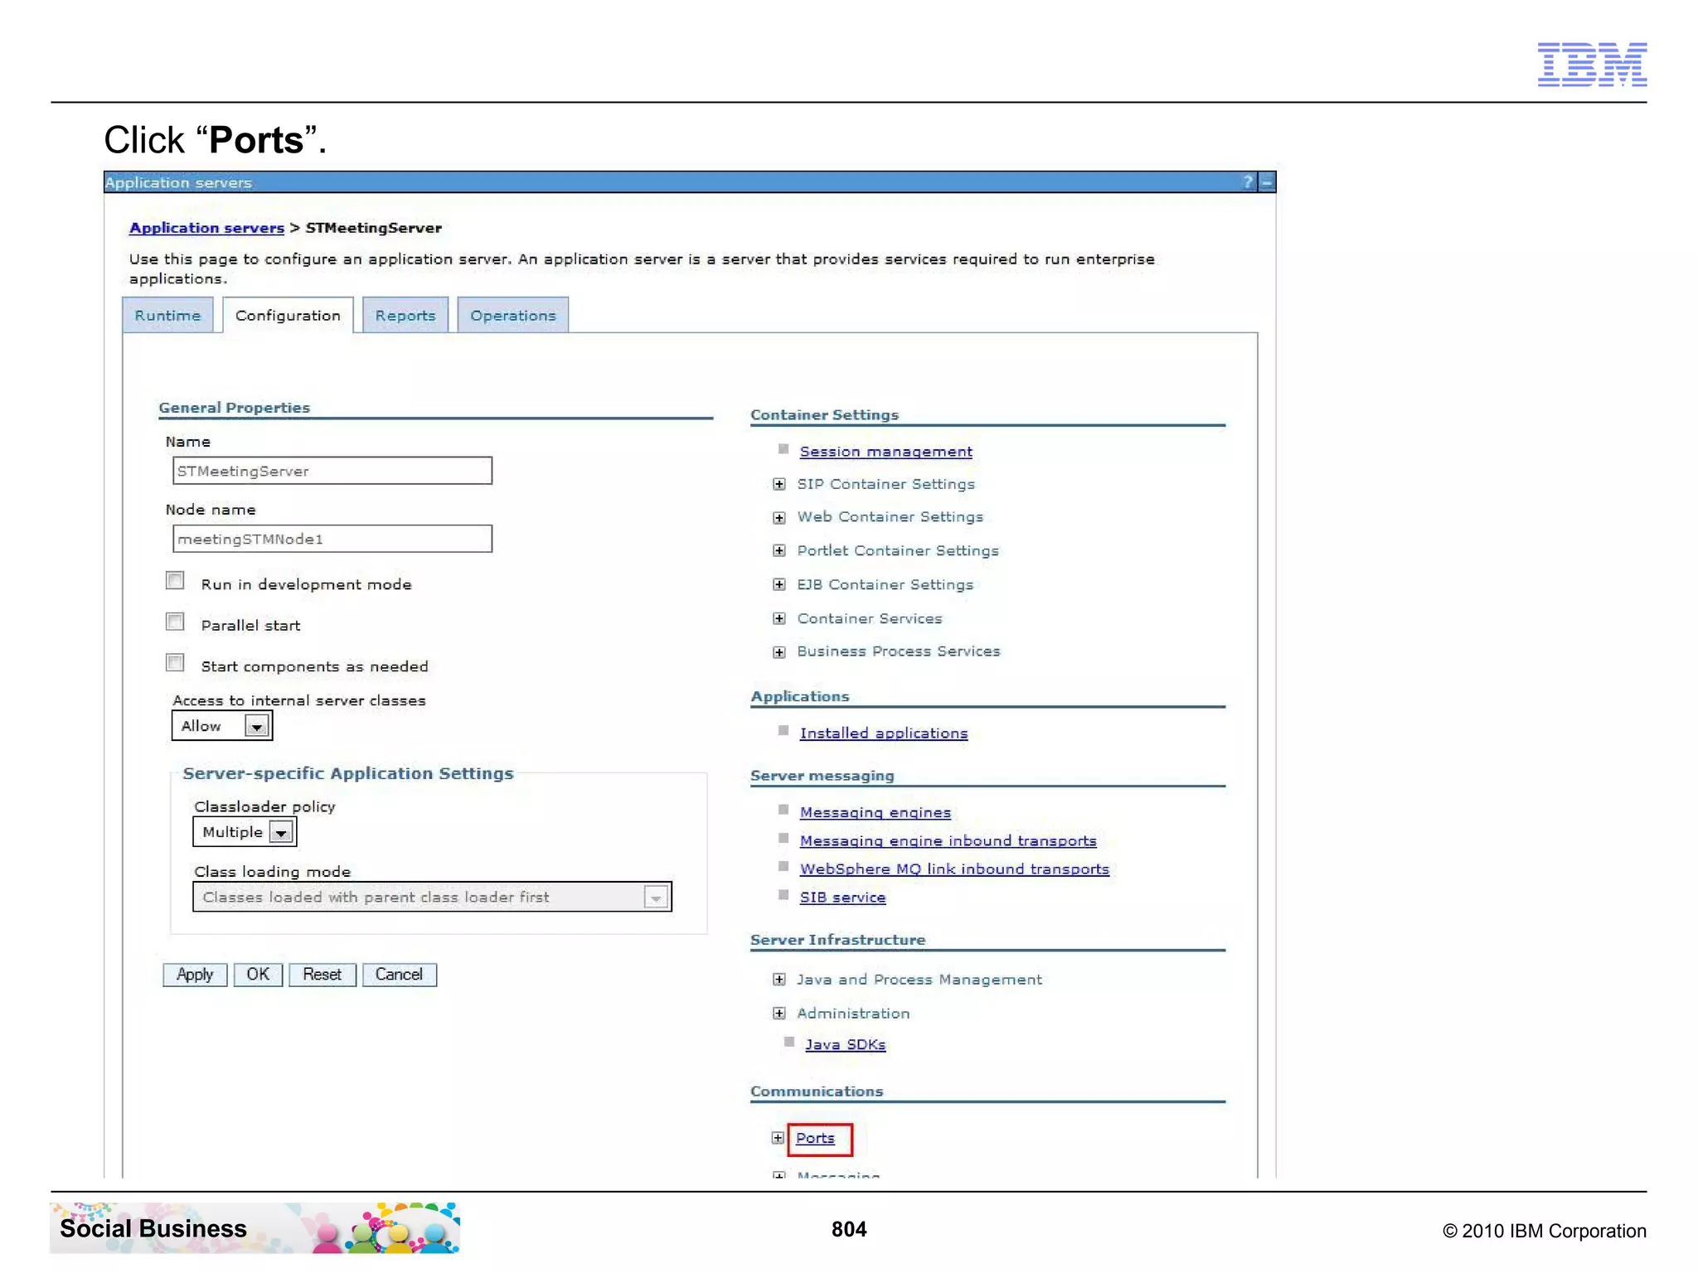
Task: Click the SIP Container Settings label
Action: [886, 484]
